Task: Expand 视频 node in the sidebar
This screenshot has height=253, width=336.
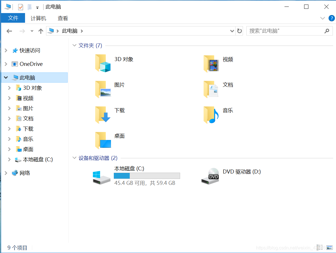Action: point(9,98)
